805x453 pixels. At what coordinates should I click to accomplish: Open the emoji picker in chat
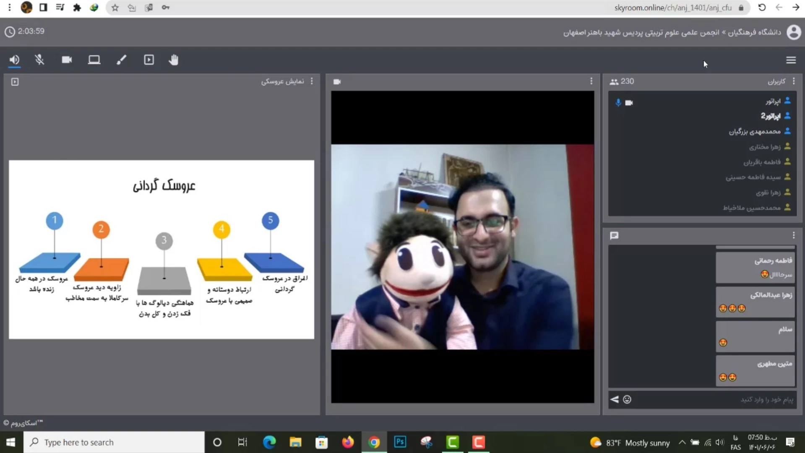pyautogui.click(x=627, y=399)
